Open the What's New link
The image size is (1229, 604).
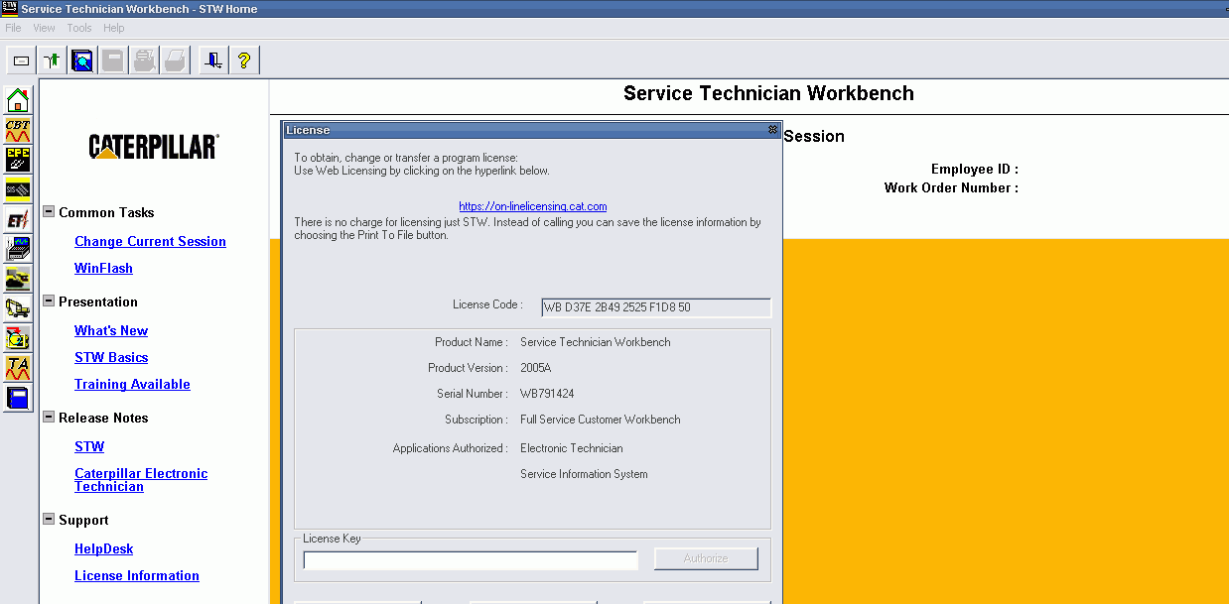[111, 330]
